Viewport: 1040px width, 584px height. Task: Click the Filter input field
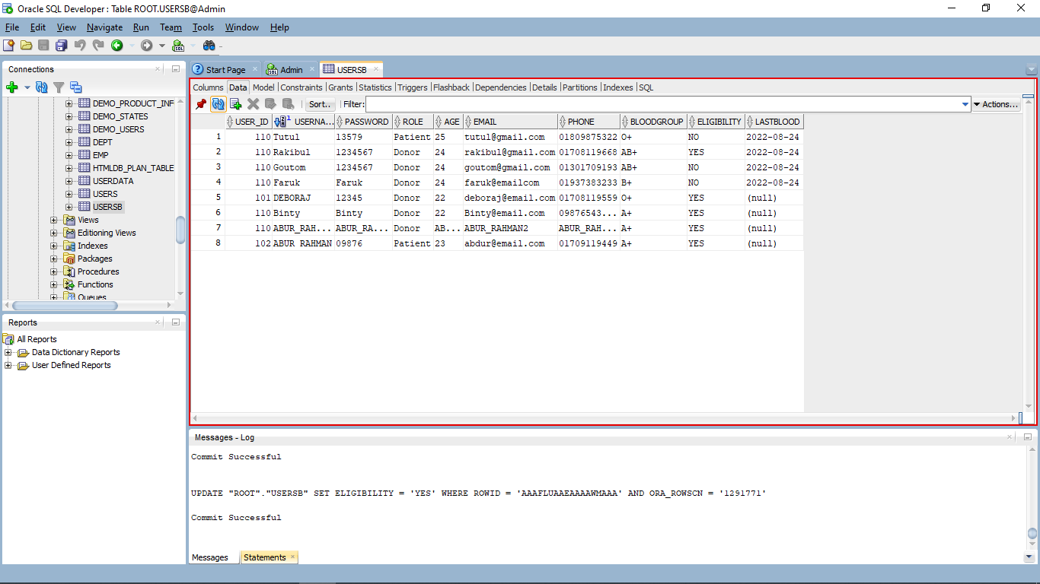click(662, 104)
